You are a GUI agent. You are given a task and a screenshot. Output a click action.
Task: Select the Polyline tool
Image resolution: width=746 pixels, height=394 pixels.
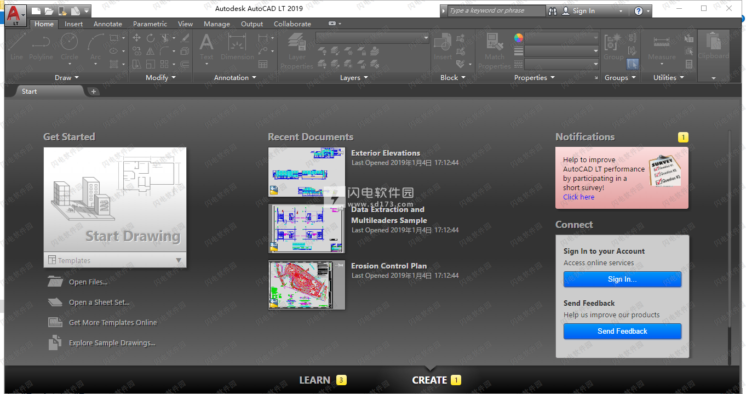tap(41, 47)
